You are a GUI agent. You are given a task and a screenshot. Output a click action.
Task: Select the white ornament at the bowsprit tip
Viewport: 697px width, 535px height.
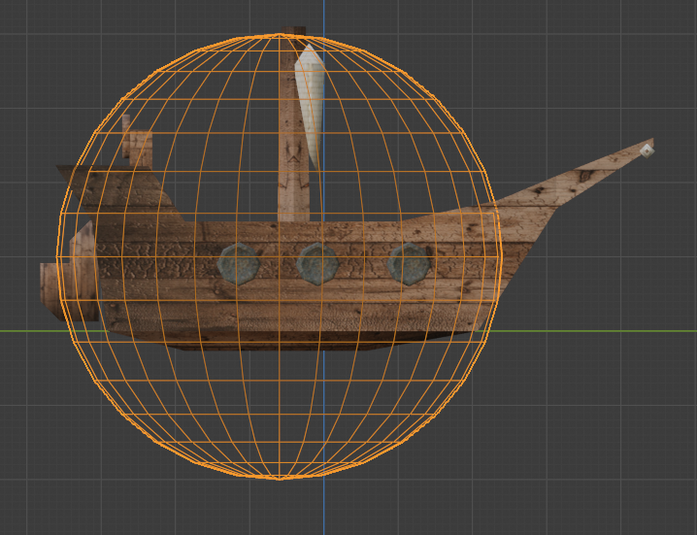coord(647,150)
